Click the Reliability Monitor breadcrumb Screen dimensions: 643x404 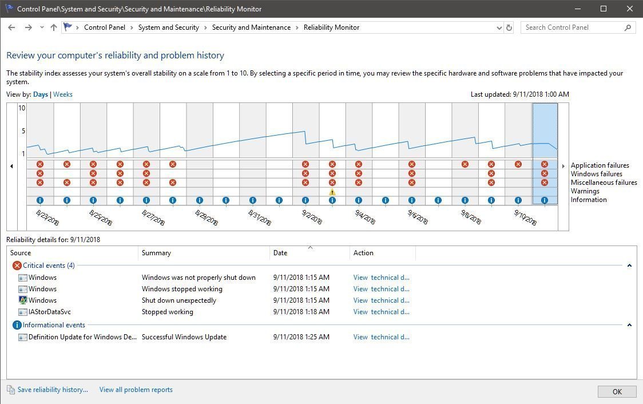click(x=331, y=27)
